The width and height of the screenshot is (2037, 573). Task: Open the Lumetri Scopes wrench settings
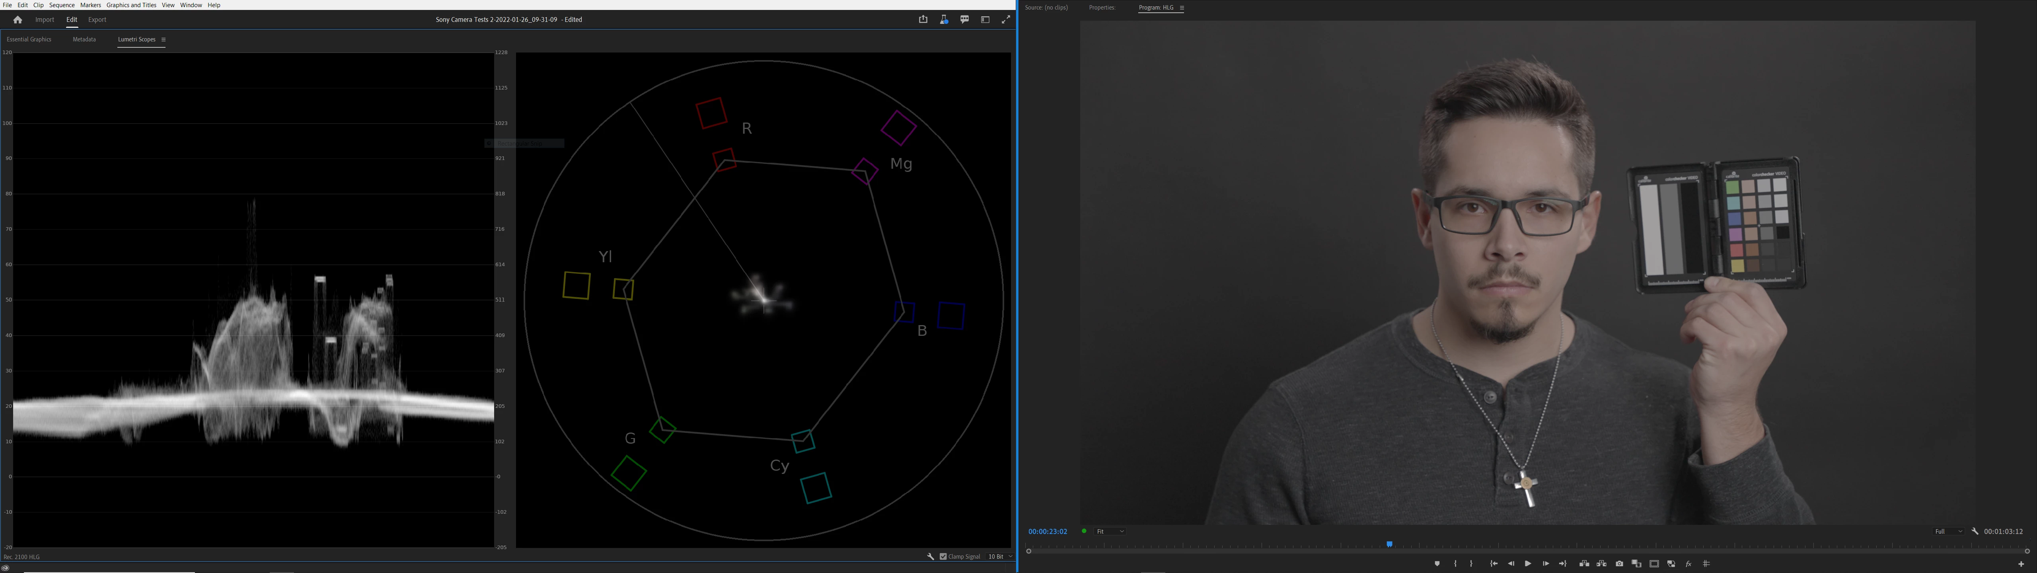click(x=931, y=556)
